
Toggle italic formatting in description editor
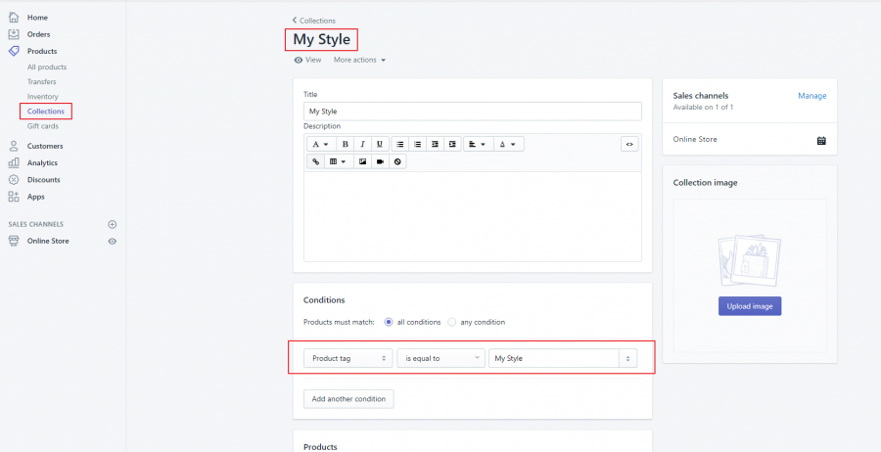(x=362, y=144)
